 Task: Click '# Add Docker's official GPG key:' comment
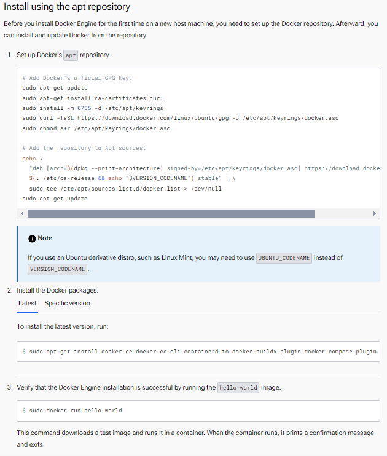click(77, 78)
